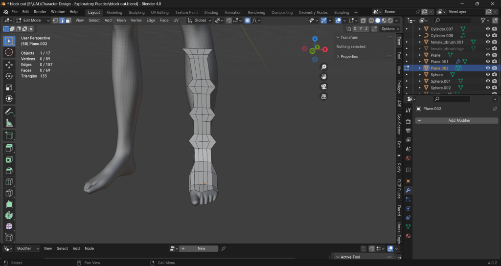501x266 pixels.
Task: Select Sphere.002 in the outliner
Action: click(441, 88)
